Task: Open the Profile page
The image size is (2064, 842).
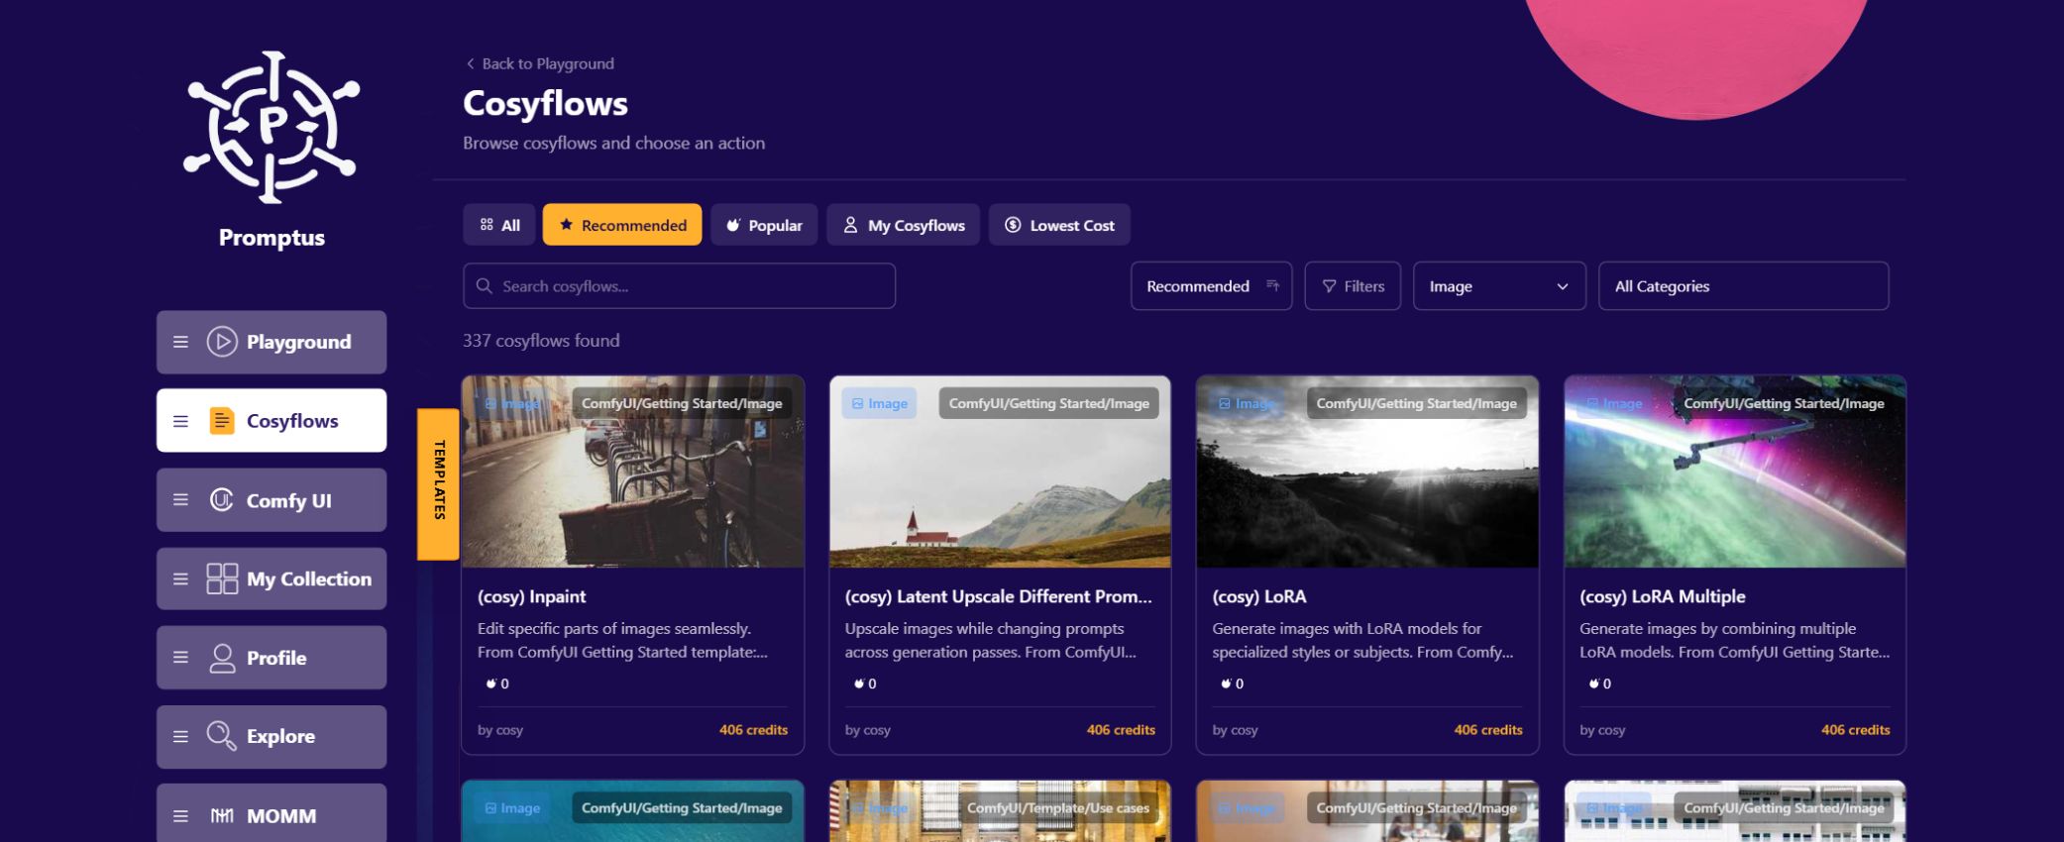Action: tap(272, 658)
